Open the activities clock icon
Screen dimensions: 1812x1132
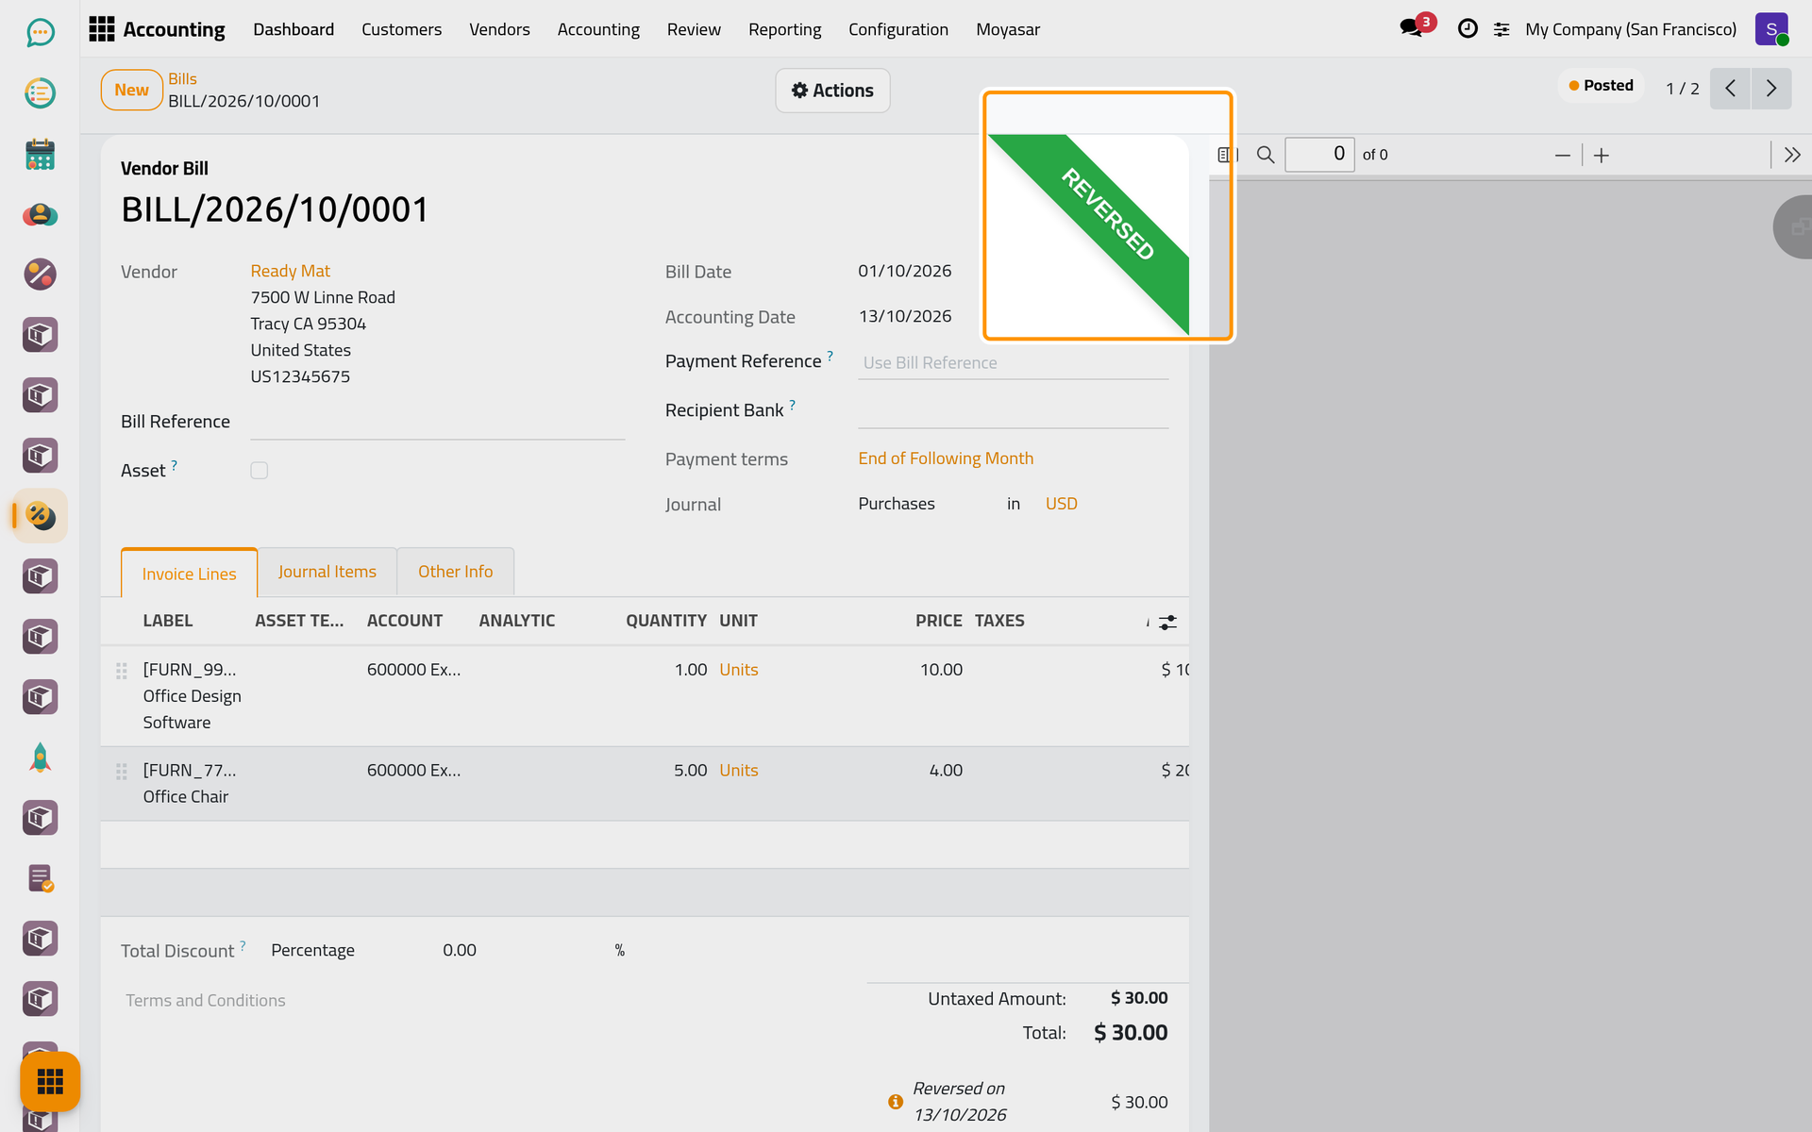pyautogui.click(x=1468, y=29)
